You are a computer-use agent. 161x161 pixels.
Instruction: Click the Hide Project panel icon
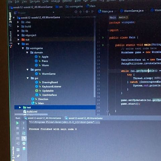[x=93, y=11]
